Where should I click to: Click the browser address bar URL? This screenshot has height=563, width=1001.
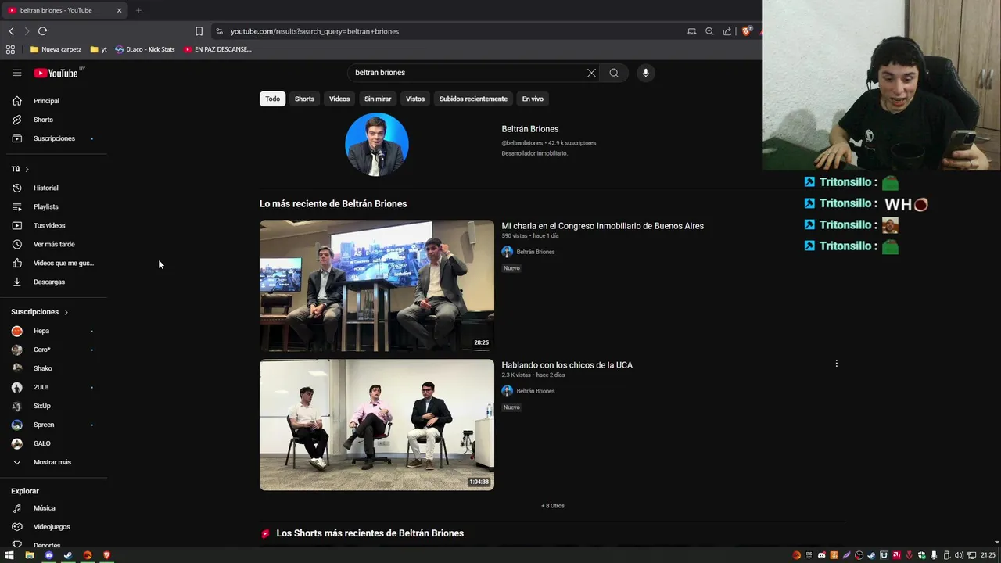point(314,31)
